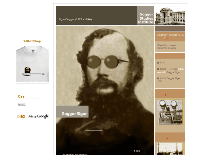The width and height of the screenshot is (207, 155).
Task: Click the Ads by Google label
Action: 38,116
